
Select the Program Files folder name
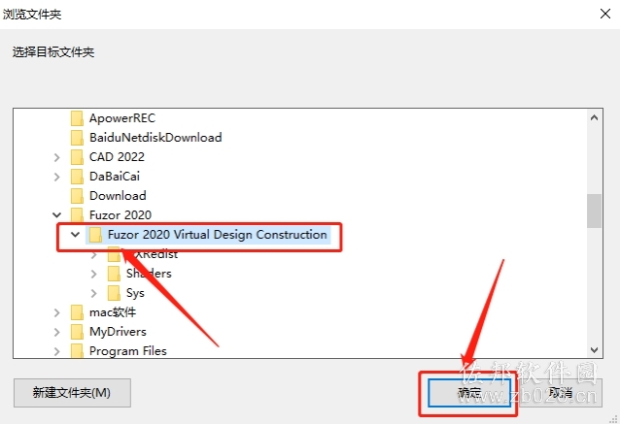(x=127, y=351)
